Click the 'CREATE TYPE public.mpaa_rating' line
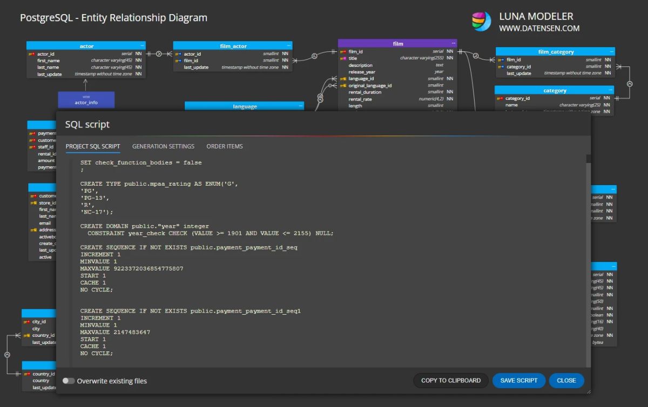Screen dimensions: 648x407 click(x=159, y=184)
